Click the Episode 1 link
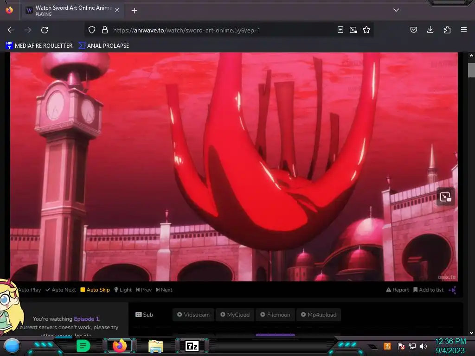The width and height of the screenshot is (475, 356). tap(87, 319)
